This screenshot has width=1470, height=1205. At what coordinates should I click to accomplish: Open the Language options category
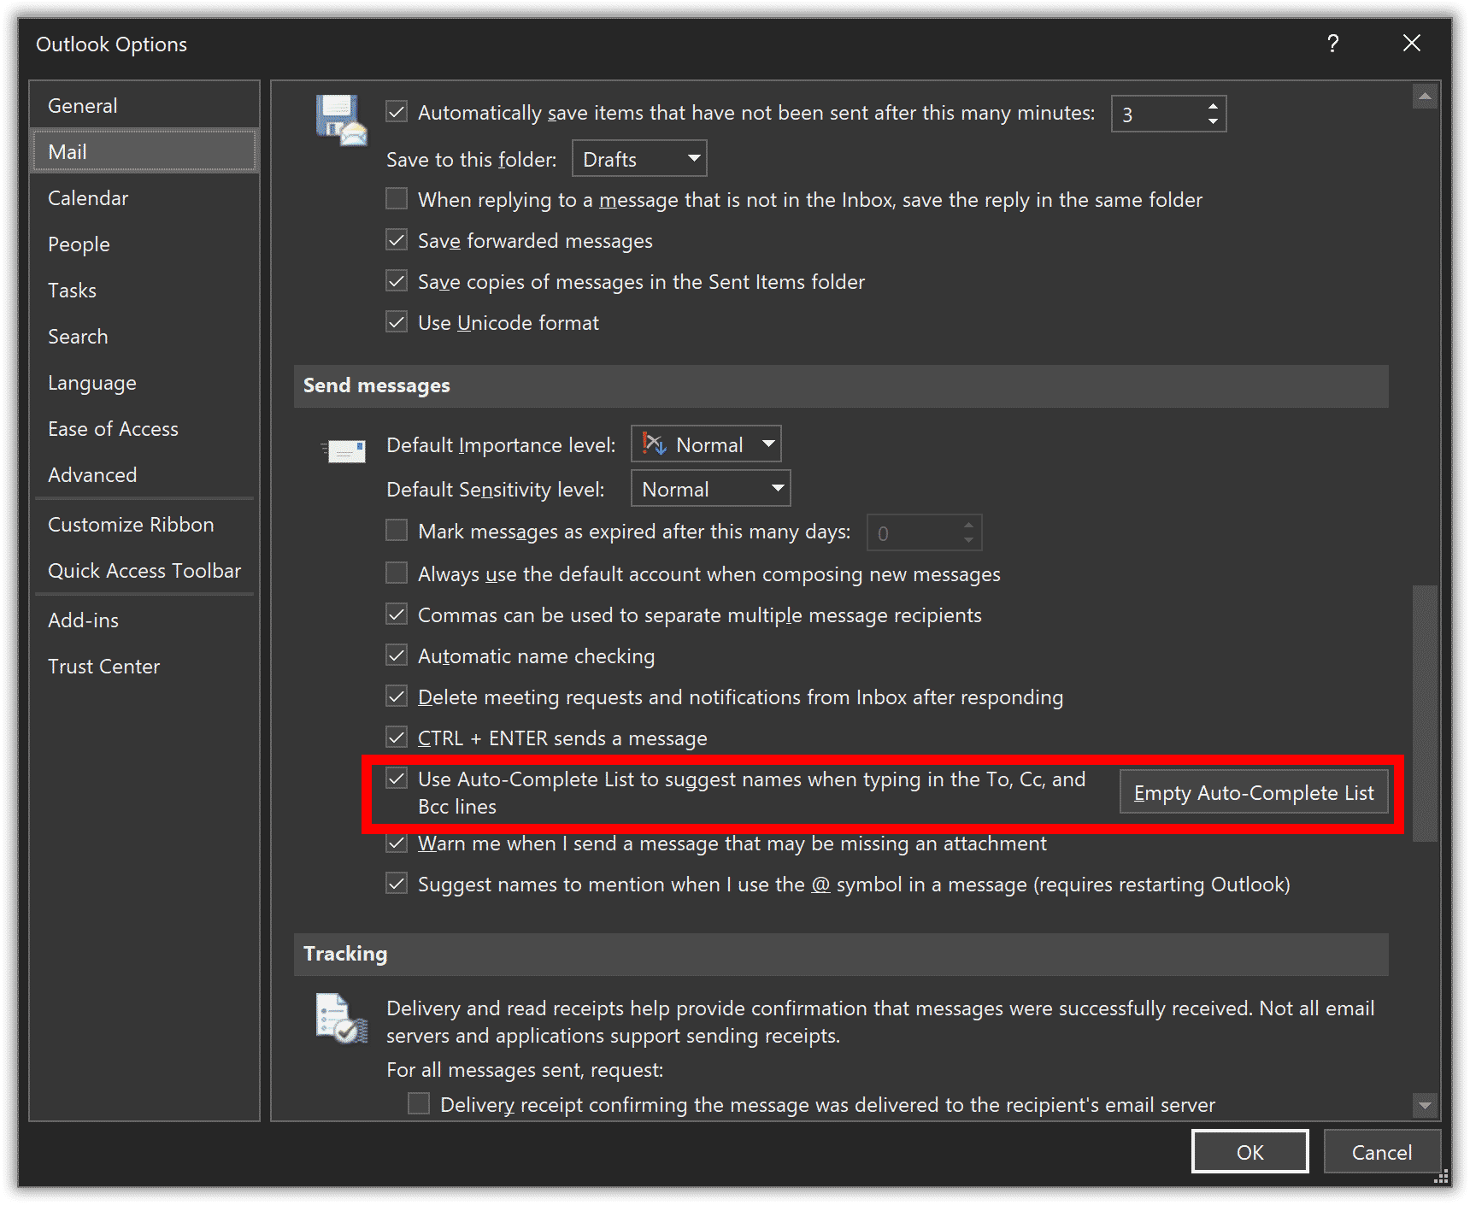tap(144, 383)
